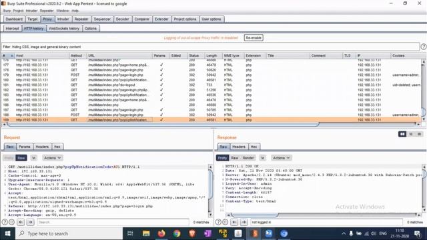Click history table horizontal scrollbar
The image size is (427, 240).
163,125
